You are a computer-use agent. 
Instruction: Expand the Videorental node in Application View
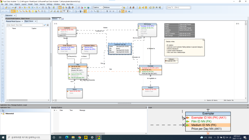tap(2, 114)
